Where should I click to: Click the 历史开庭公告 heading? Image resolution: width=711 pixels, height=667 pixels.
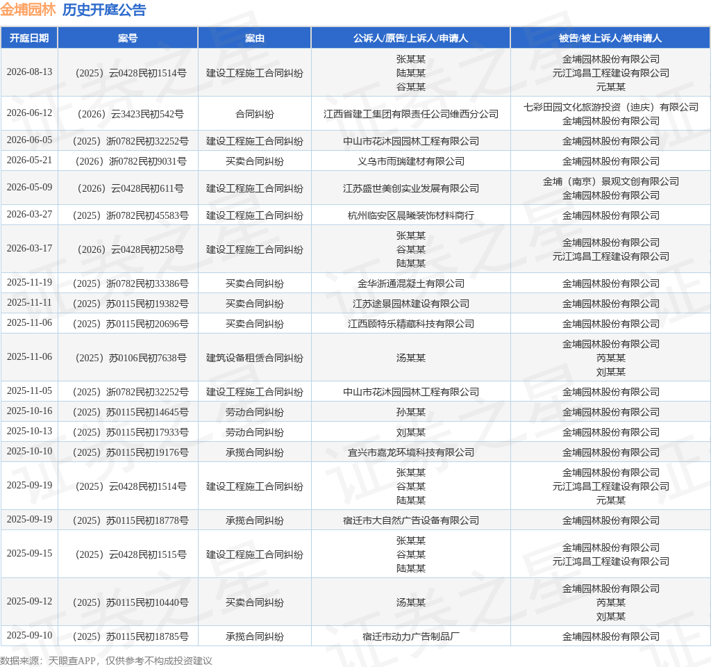[x=104, y=10]
